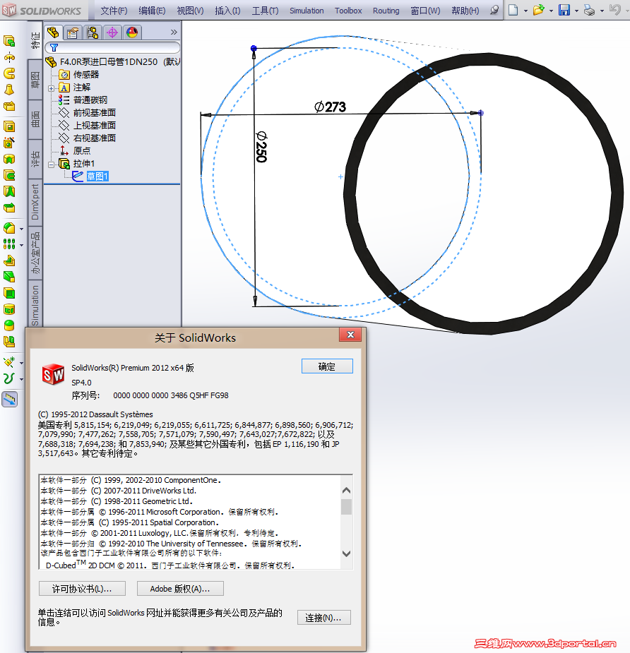
Task: Select the Extruded Boss/Base tool
Action: click(9, 41)
